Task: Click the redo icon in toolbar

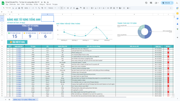Action: pyautogui.click(x=15, y=8)
